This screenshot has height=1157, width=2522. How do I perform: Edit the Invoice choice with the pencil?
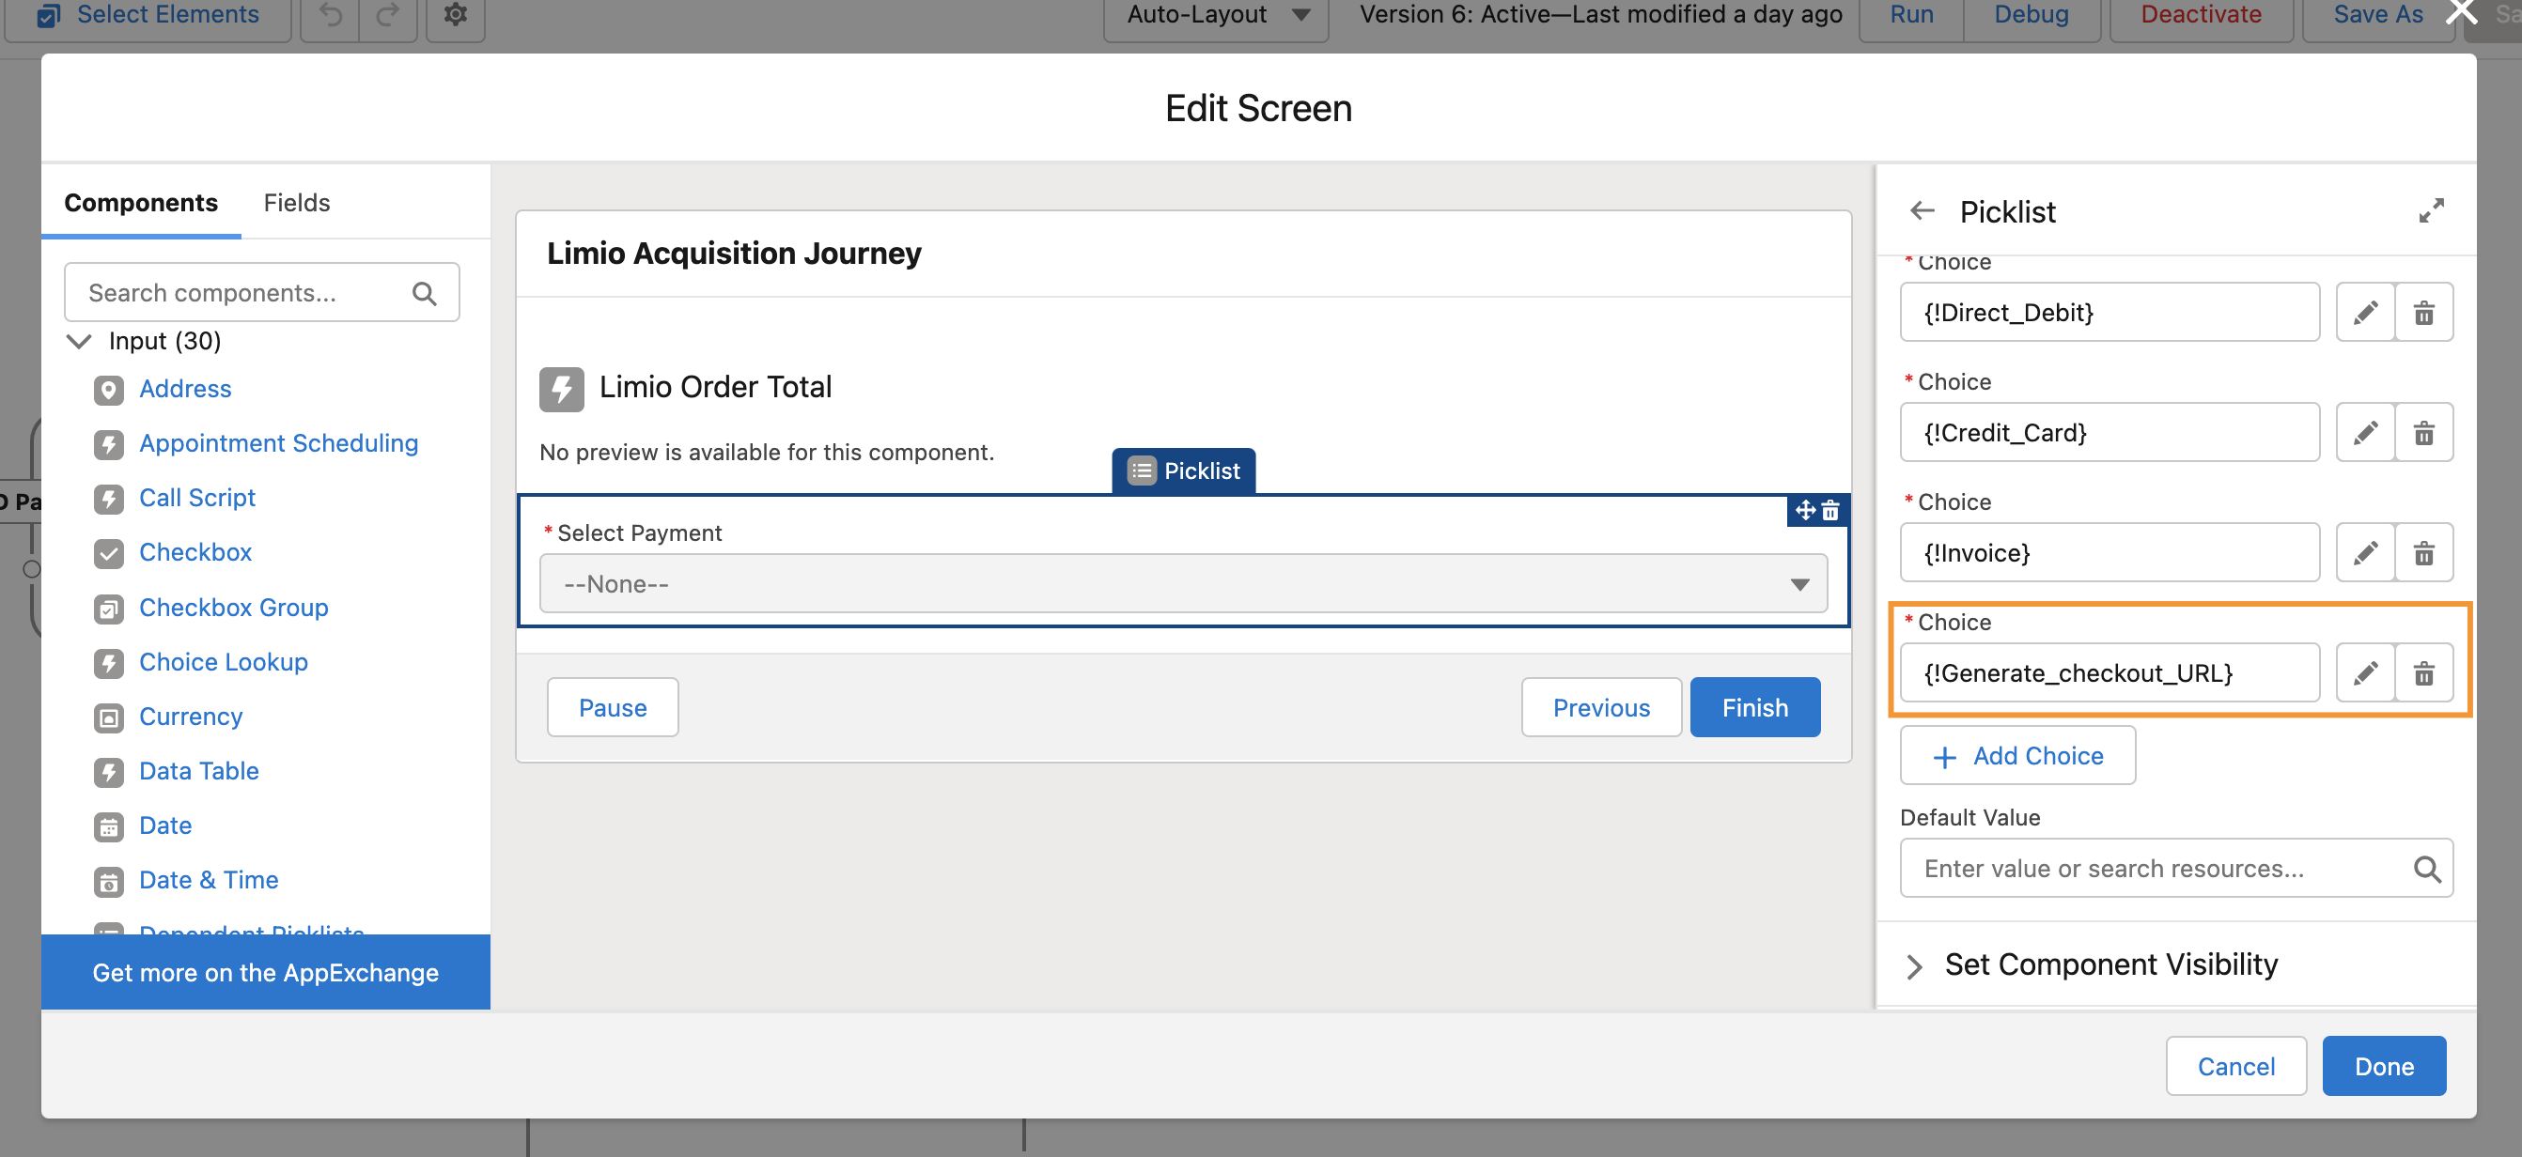point(2365,553)
